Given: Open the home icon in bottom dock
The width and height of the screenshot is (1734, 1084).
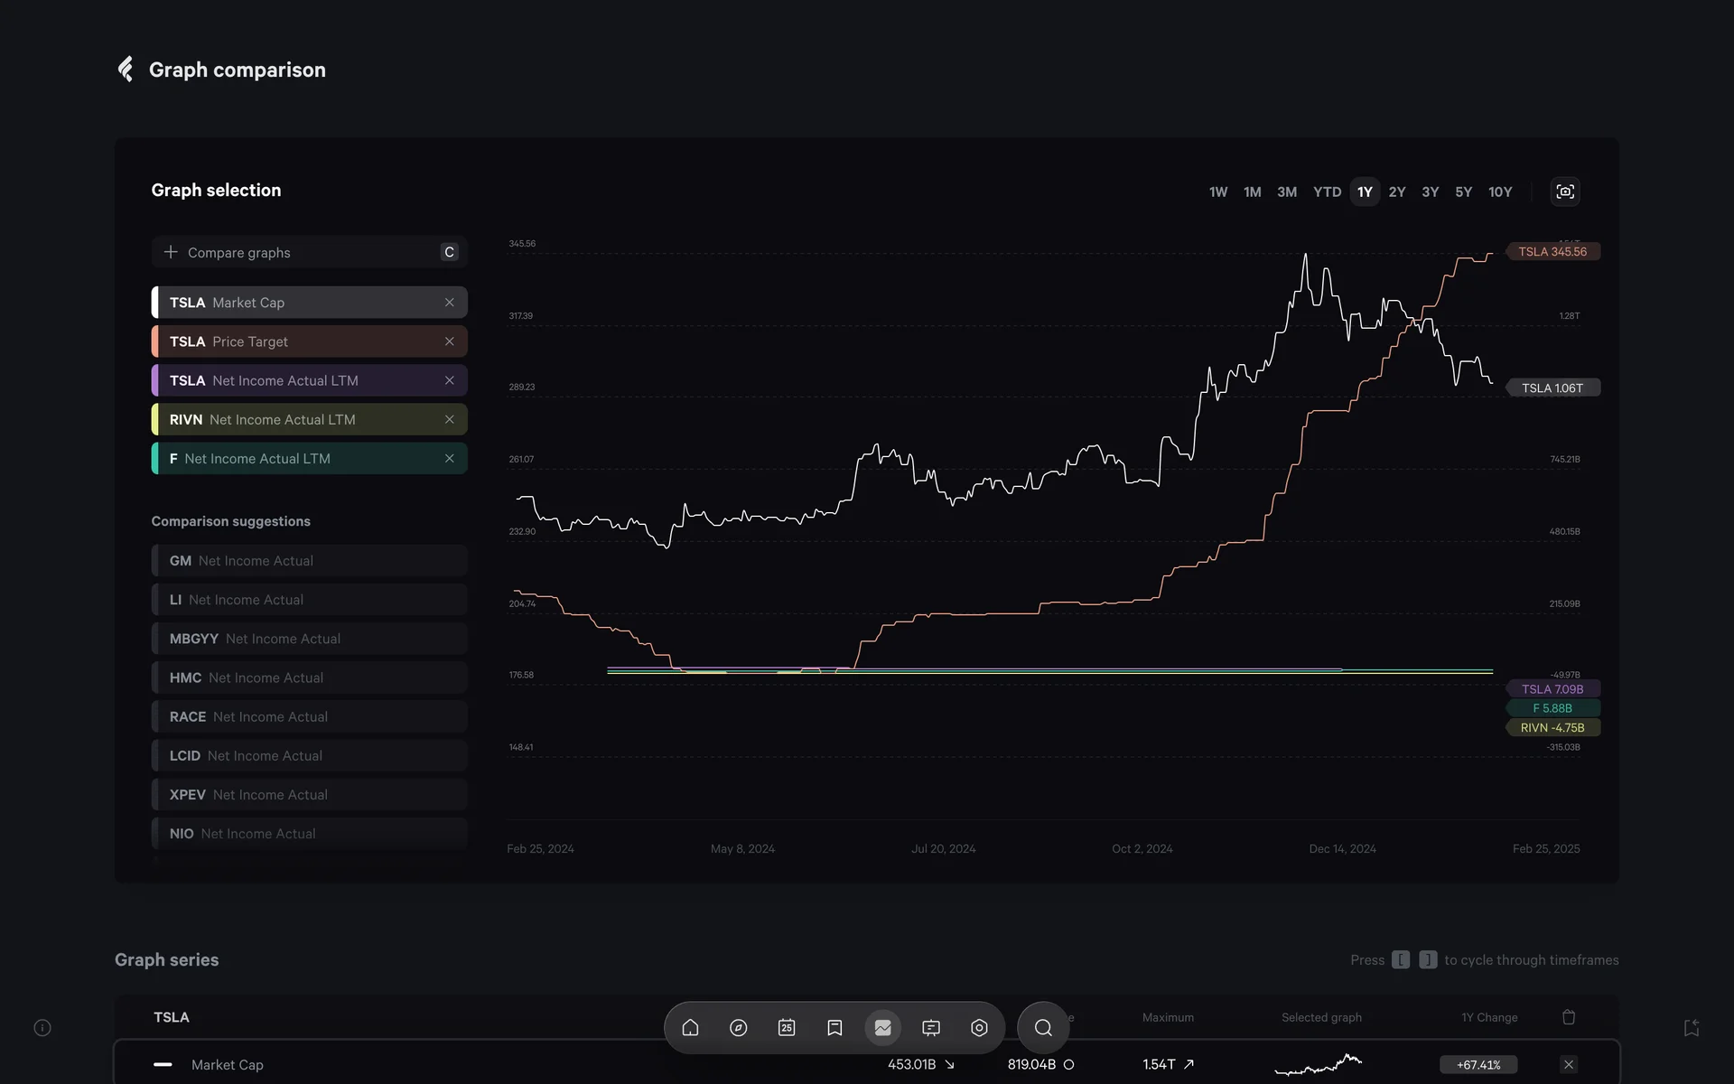Looking at the screenshot, I should click(x=690, y=1028).
